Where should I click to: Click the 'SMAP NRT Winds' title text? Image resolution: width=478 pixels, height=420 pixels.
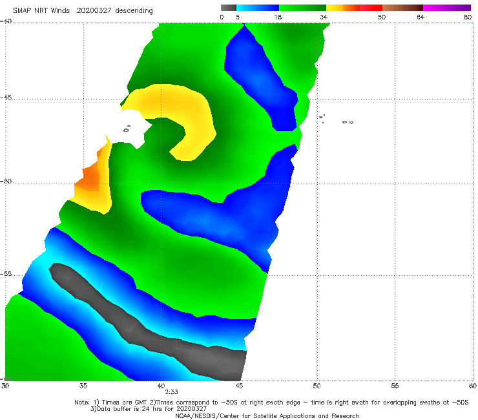coord(41,11)
